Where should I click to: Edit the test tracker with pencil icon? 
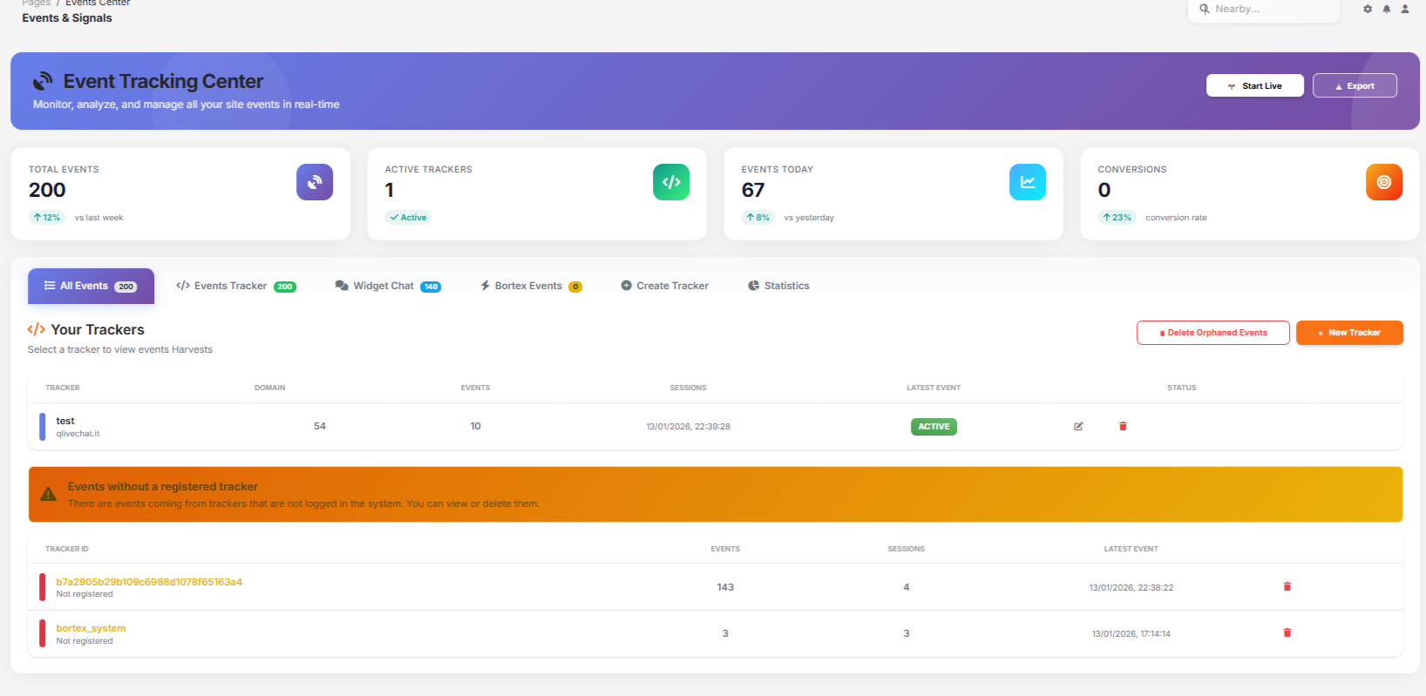[1078, 426]
